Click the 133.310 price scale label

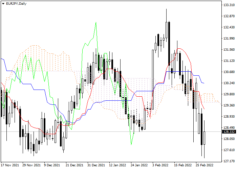point(229,5)
